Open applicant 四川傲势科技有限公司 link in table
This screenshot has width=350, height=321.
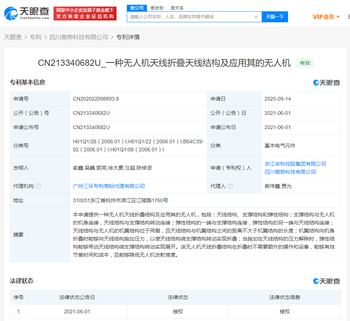point(290,172)
